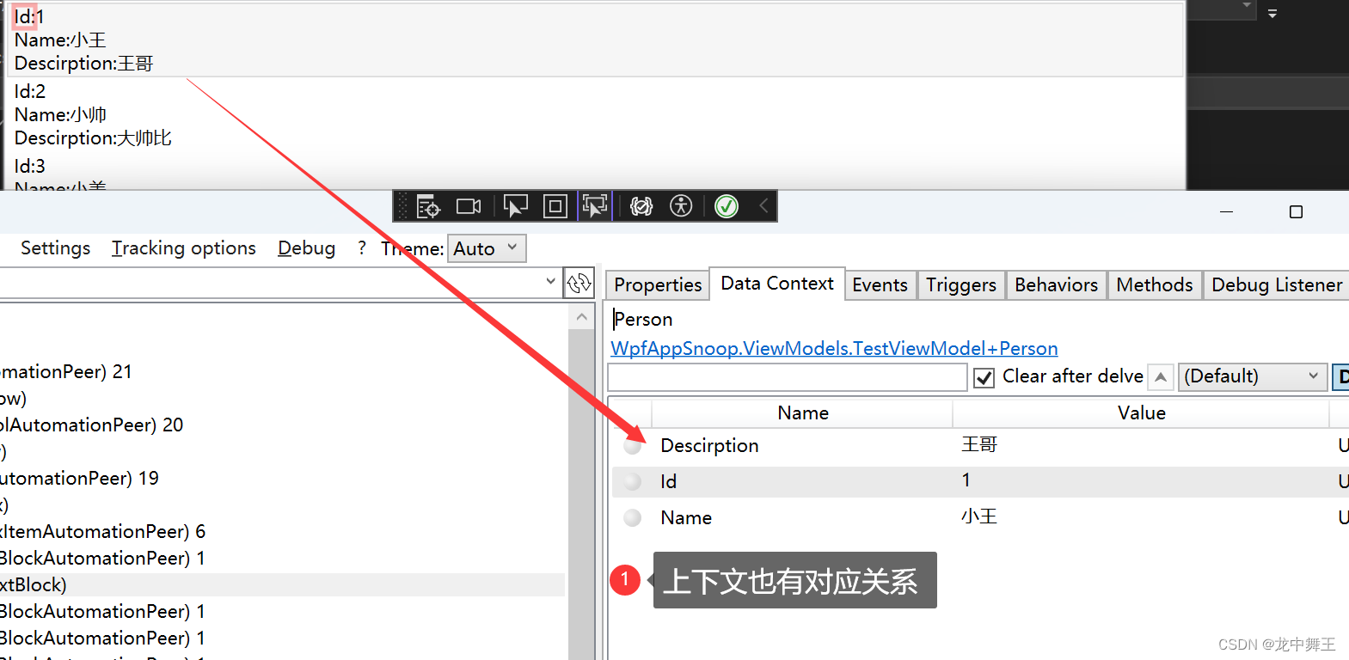This screenshot has width=1349, height=660.
Task: Open the binding failures braces icon
Action: click(641, 206)
